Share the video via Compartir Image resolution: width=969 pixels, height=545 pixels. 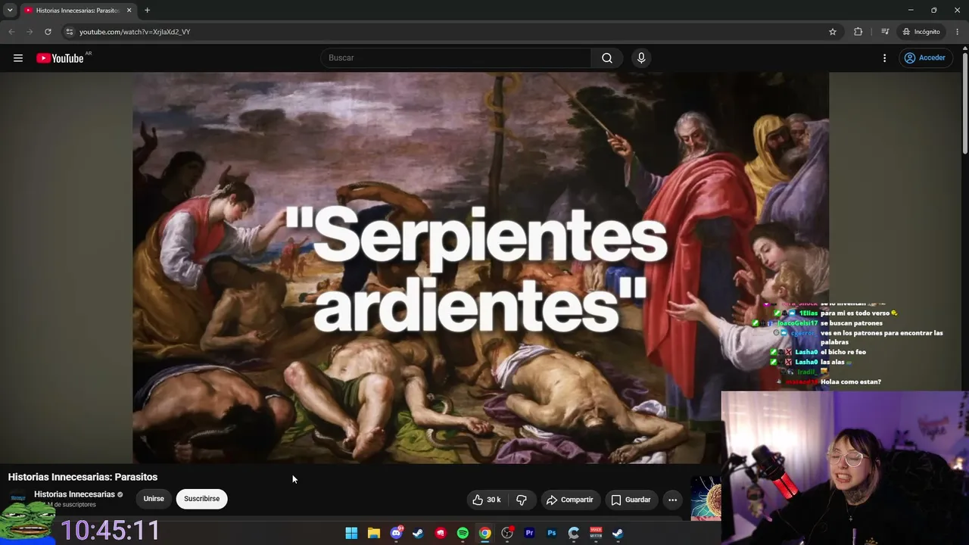[570, 500]
